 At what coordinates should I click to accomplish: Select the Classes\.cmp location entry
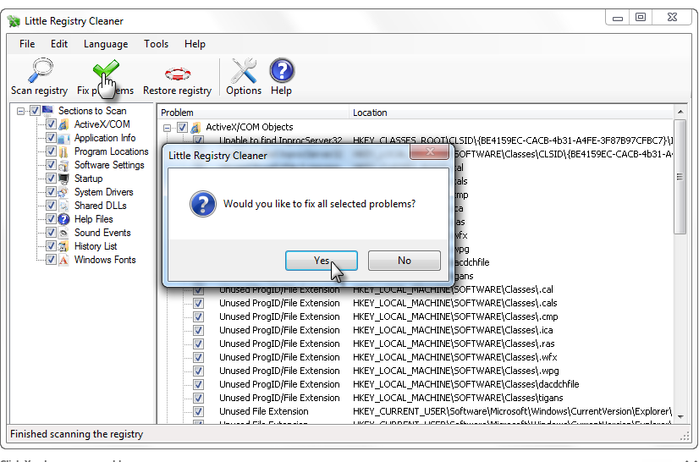click(x=455, y=316)
